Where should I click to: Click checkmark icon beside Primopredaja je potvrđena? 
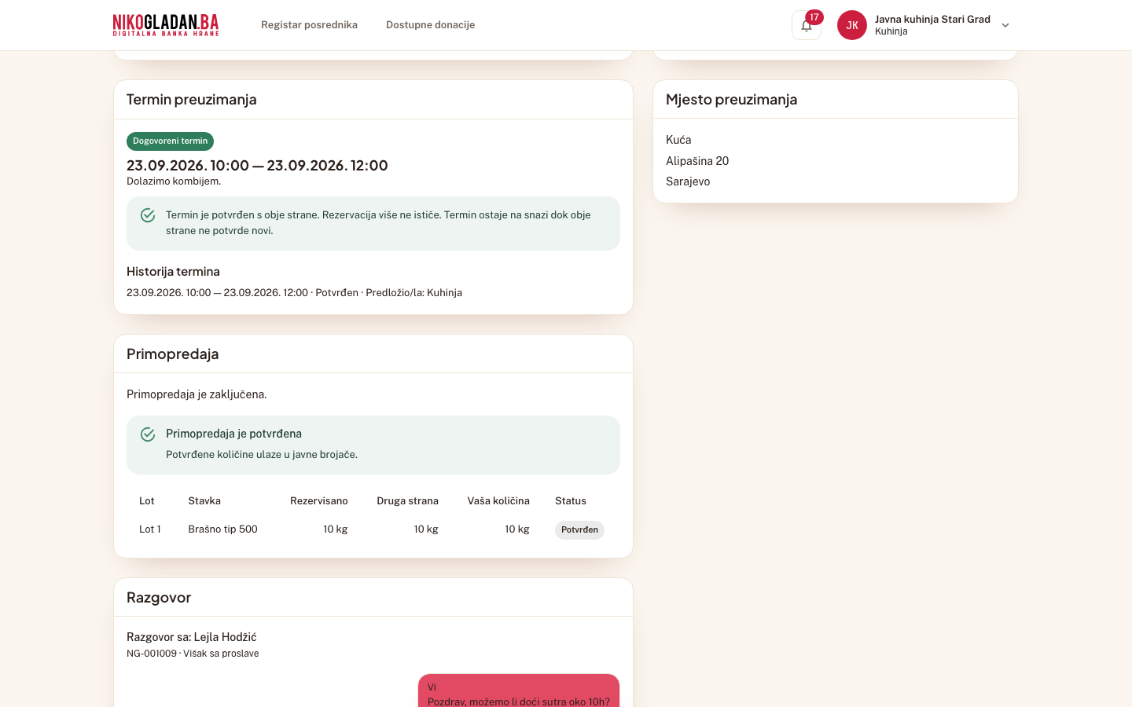(148, 434)
